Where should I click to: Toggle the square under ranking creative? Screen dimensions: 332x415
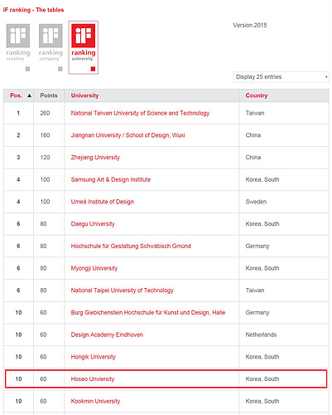click(x=27, y=69)
